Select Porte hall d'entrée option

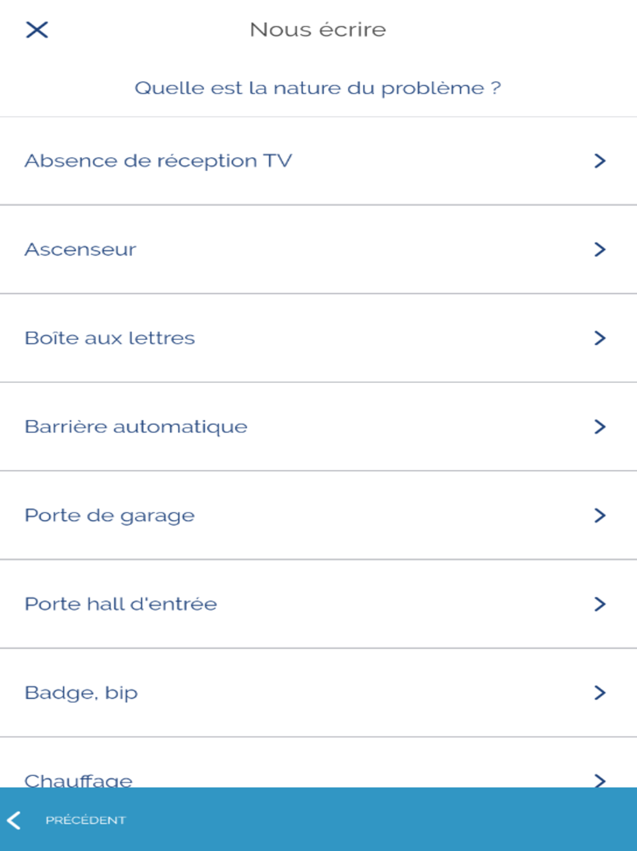tap(120, 604)
